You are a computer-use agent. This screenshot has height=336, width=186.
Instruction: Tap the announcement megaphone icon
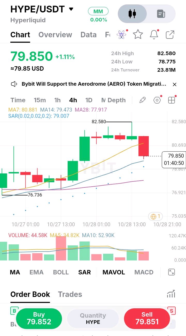[x=14, y=84]
